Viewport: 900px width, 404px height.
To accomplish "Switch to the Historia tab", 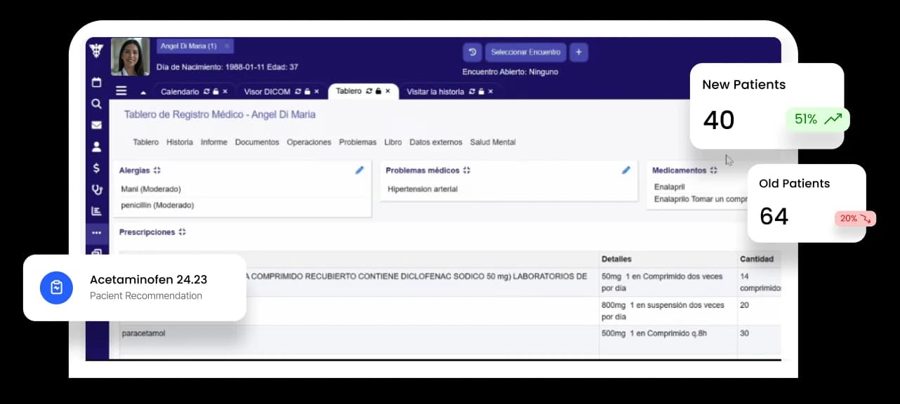I will click(180, 142).
